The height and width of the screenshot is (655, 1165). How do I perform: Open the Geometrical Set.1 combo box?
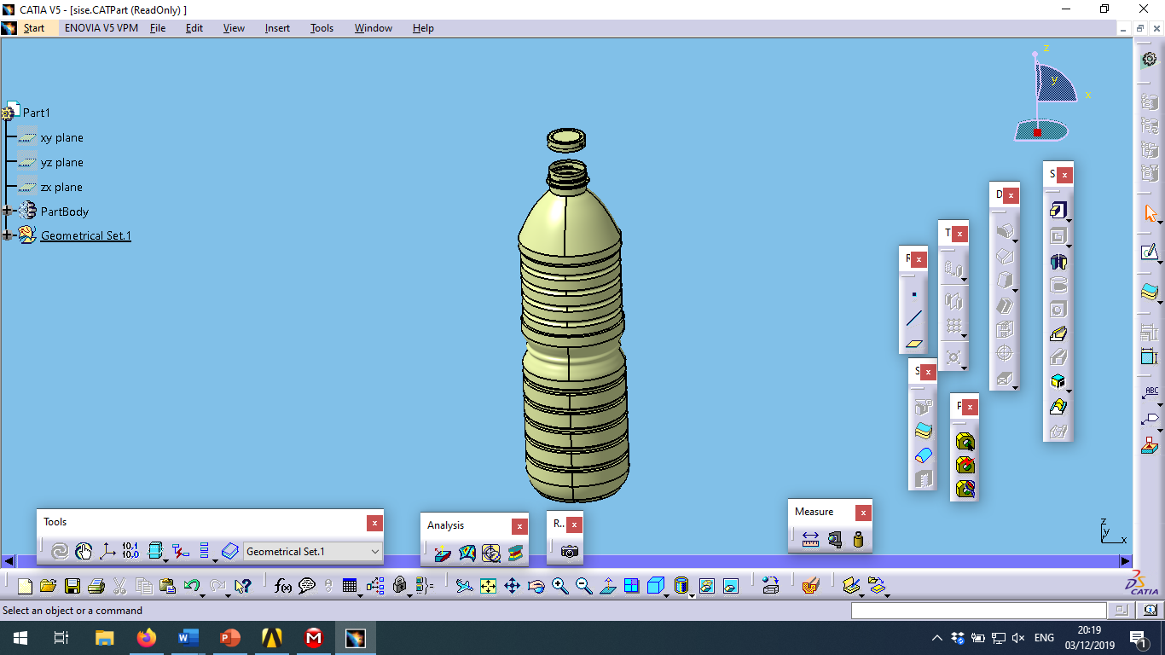[313, 552]
